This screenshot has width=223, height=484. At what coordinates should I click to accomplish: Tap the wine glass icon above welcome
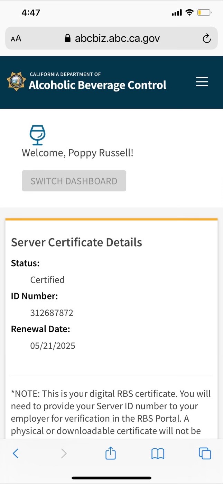(37, 135)
